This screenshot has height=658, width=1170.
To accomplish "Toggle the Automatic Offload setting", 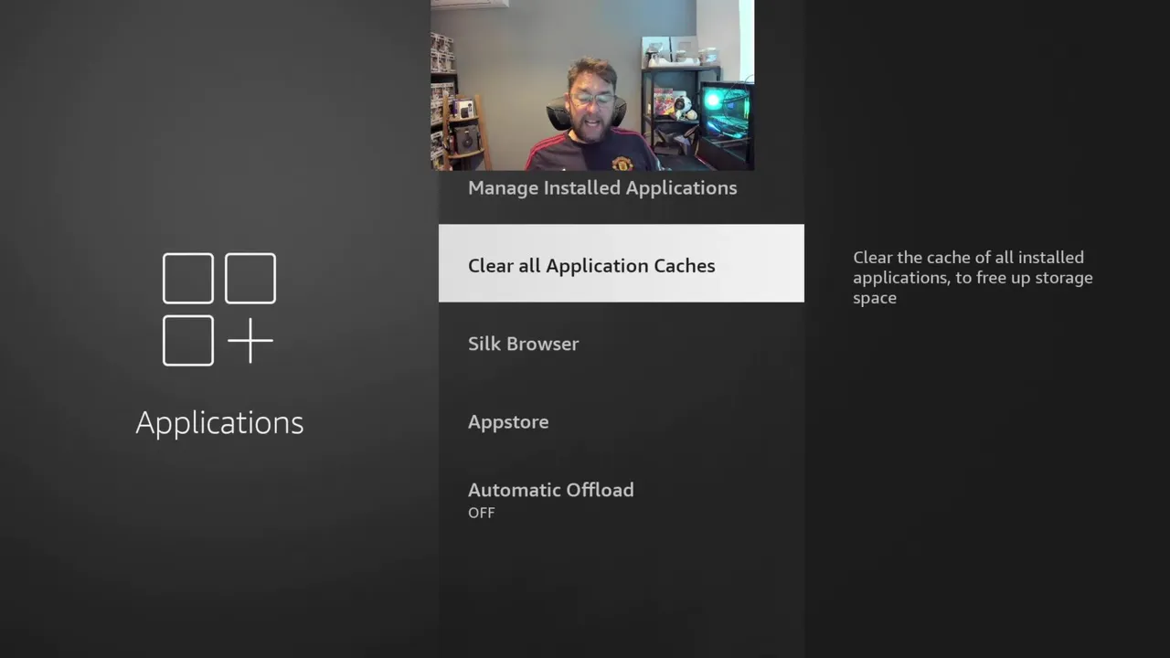I will click(621, 499).
